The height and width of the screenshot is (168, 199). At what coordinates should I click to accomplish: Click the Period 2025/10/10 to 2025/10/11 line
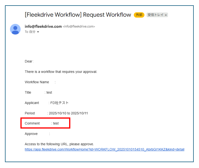point(56,113)
